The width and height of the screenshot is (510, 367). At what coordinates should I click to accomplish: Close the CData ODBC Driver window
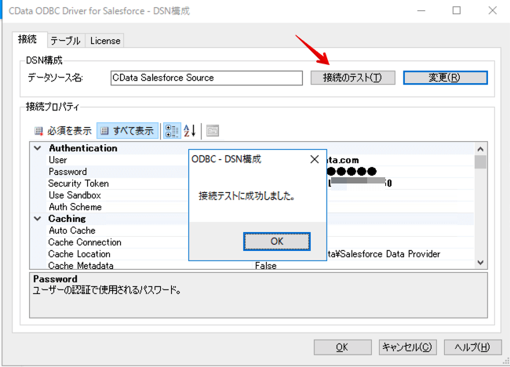[493, 11]
